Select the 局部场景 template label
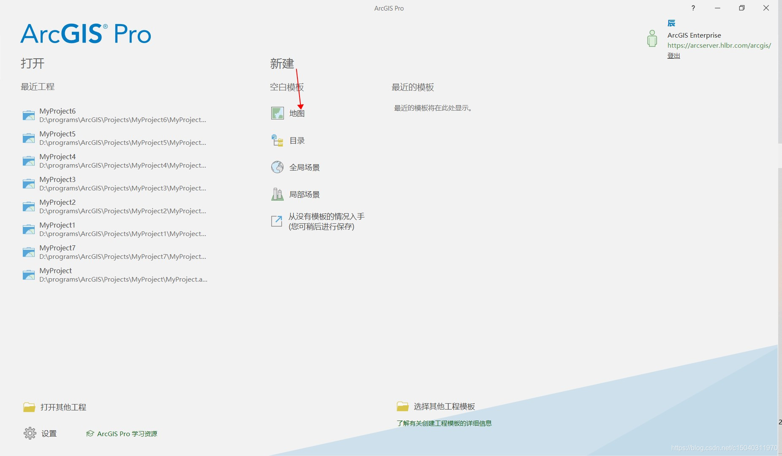Screen dimensions: 782x456 click(x=305, y=195)
